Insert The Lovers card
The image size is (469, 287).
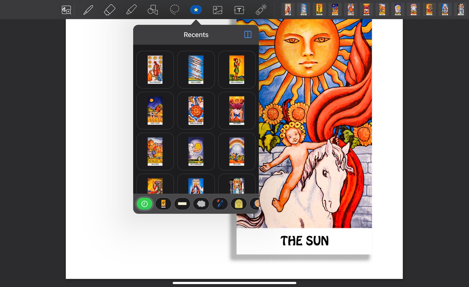coord(237,110)
